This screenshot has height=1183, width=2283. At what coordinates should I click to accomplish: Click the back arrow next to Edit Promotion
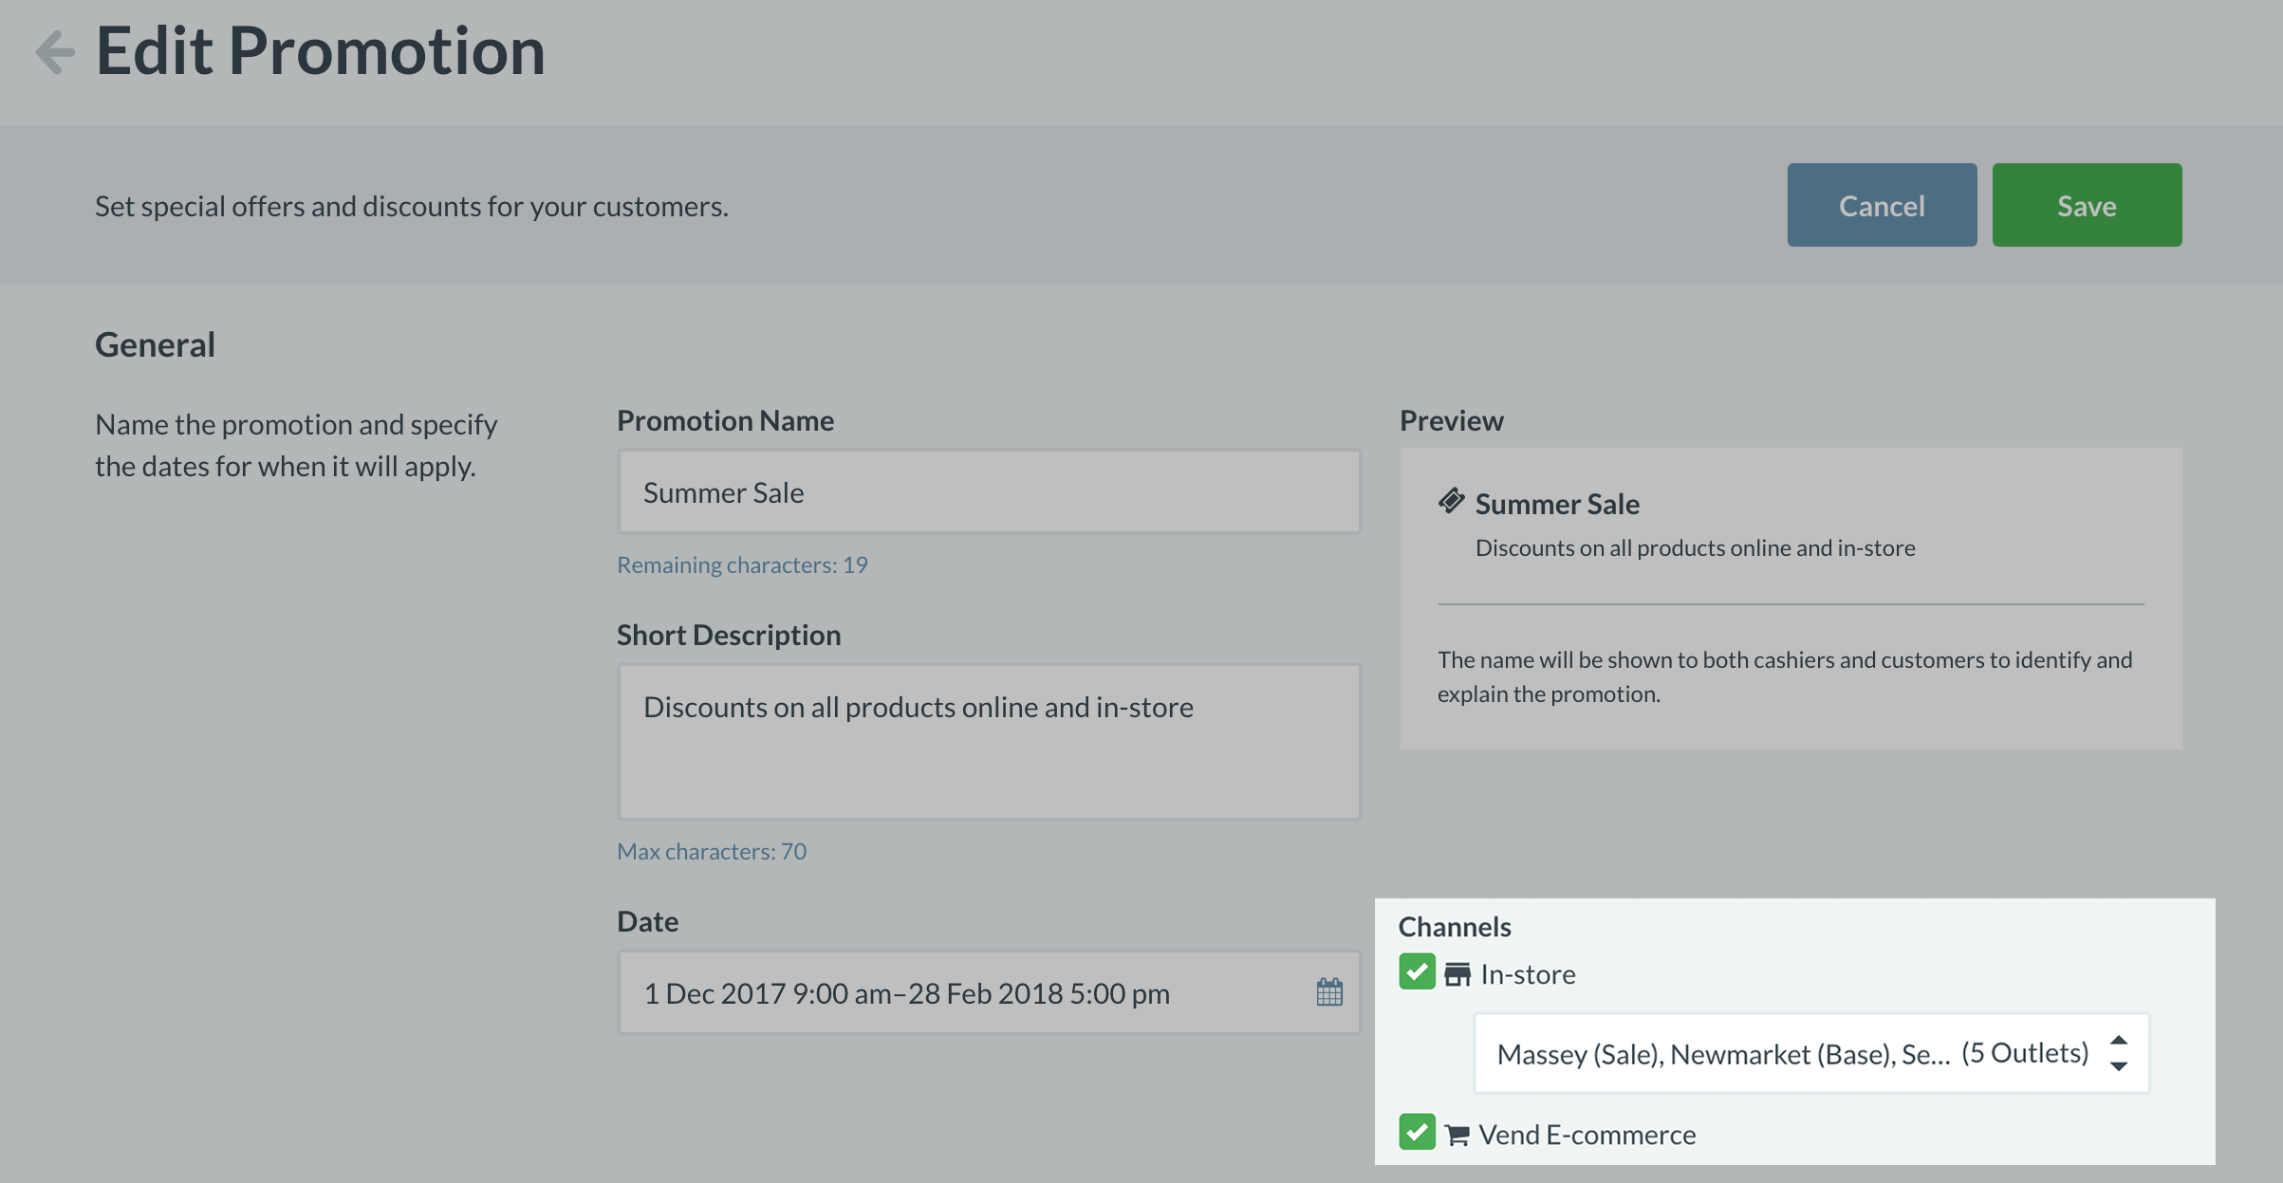(55, 51)
